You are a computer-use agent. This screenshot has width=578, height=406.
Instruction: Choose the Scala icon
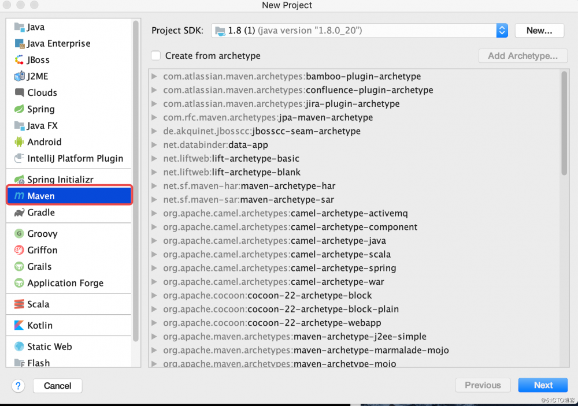(x=19, y=304)
